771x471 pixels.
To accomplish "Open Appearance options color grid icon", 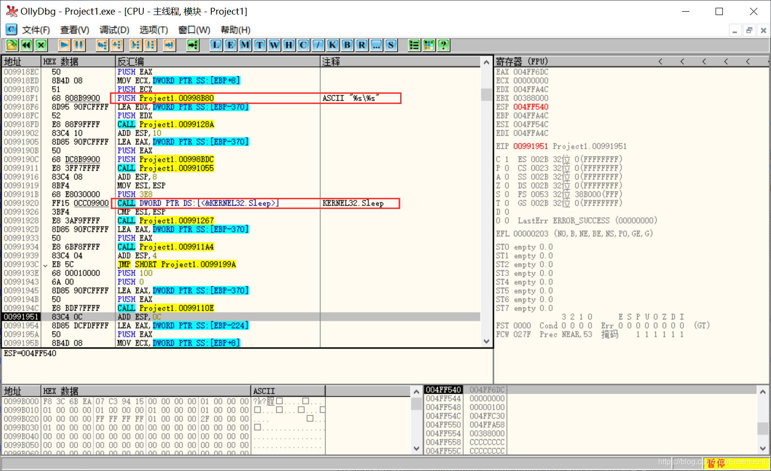I will 429,45.
